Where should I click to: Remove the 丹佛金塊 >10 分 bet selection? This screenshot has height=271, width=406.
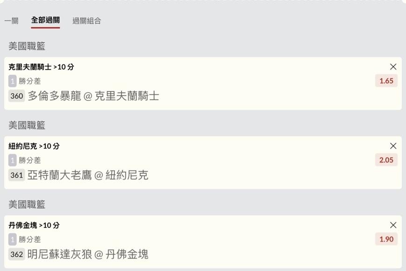coord(393,225)
